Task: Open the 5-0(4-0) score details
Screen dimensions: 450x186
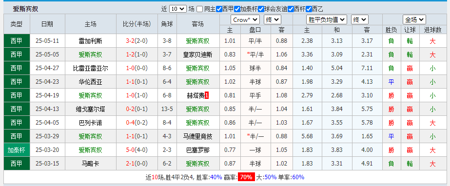Action: click(x=137, y=150)
